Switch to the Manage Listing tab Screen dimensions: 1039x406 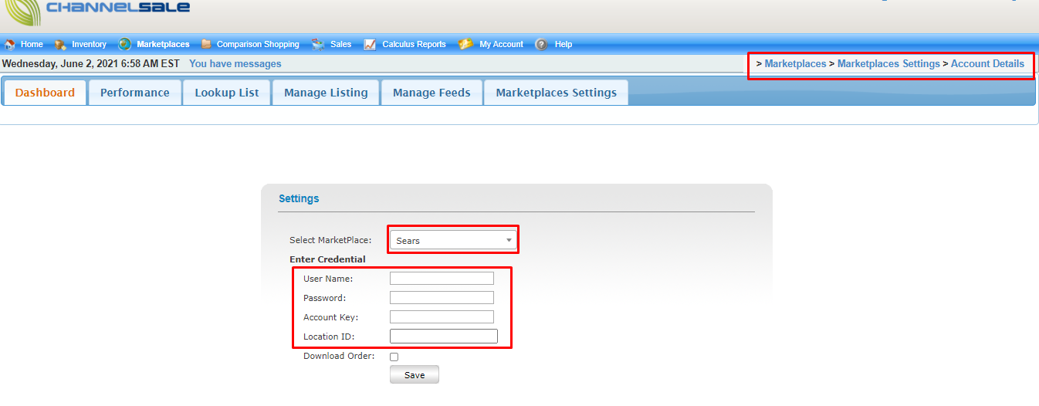(x=326, y=93)
